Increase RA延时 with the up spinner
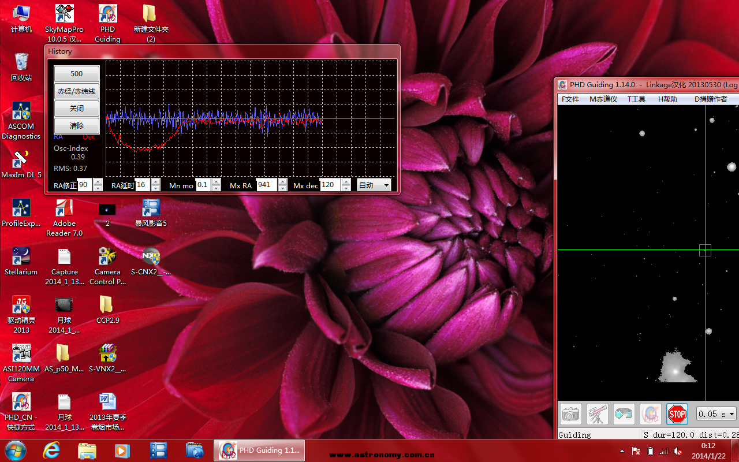The height and width of the screenshot is (462, 739). coord(155,182)
